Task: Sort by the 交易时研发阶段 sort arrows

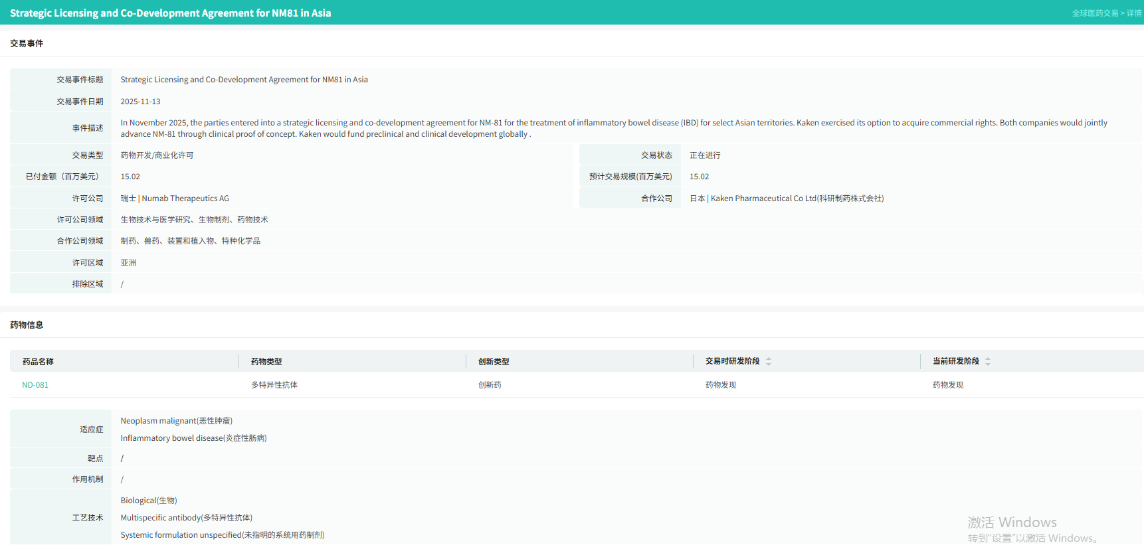Action: (769, 361)
